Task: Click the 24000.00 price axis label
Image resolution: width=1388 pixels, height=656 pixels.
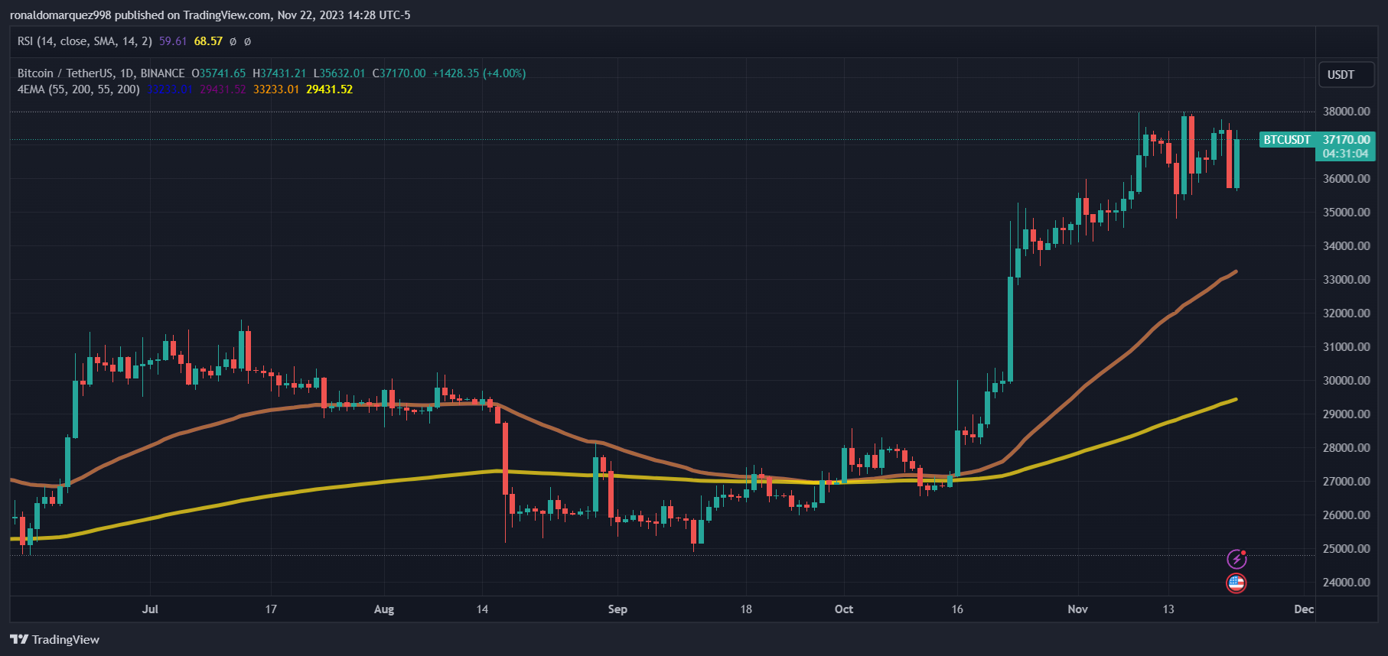Action: [x=1346, y=583]
